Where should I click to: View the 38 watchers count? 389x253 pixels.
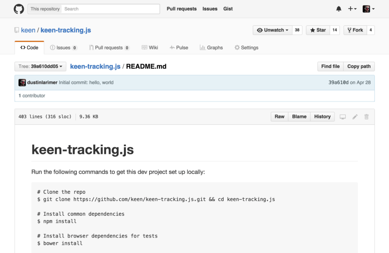click(x=297, y=30)
